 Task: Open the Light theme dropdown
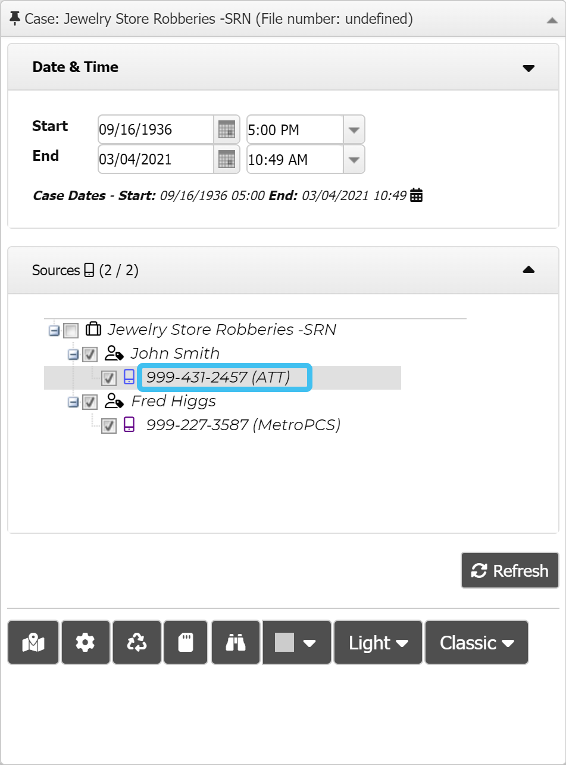[x=378, y=642]
